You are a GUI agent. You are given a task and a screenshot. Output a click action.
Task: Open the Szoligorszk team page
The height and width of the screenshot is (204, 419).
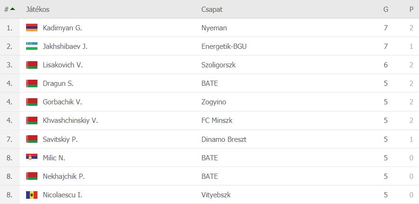pyautogui.click(x=219, y=65)
